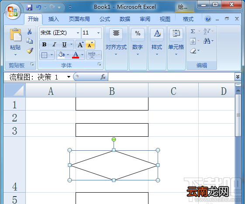The image size is (245, 204).
Task: Copy selection with copy icon
Action: click(x=29, y=41)
